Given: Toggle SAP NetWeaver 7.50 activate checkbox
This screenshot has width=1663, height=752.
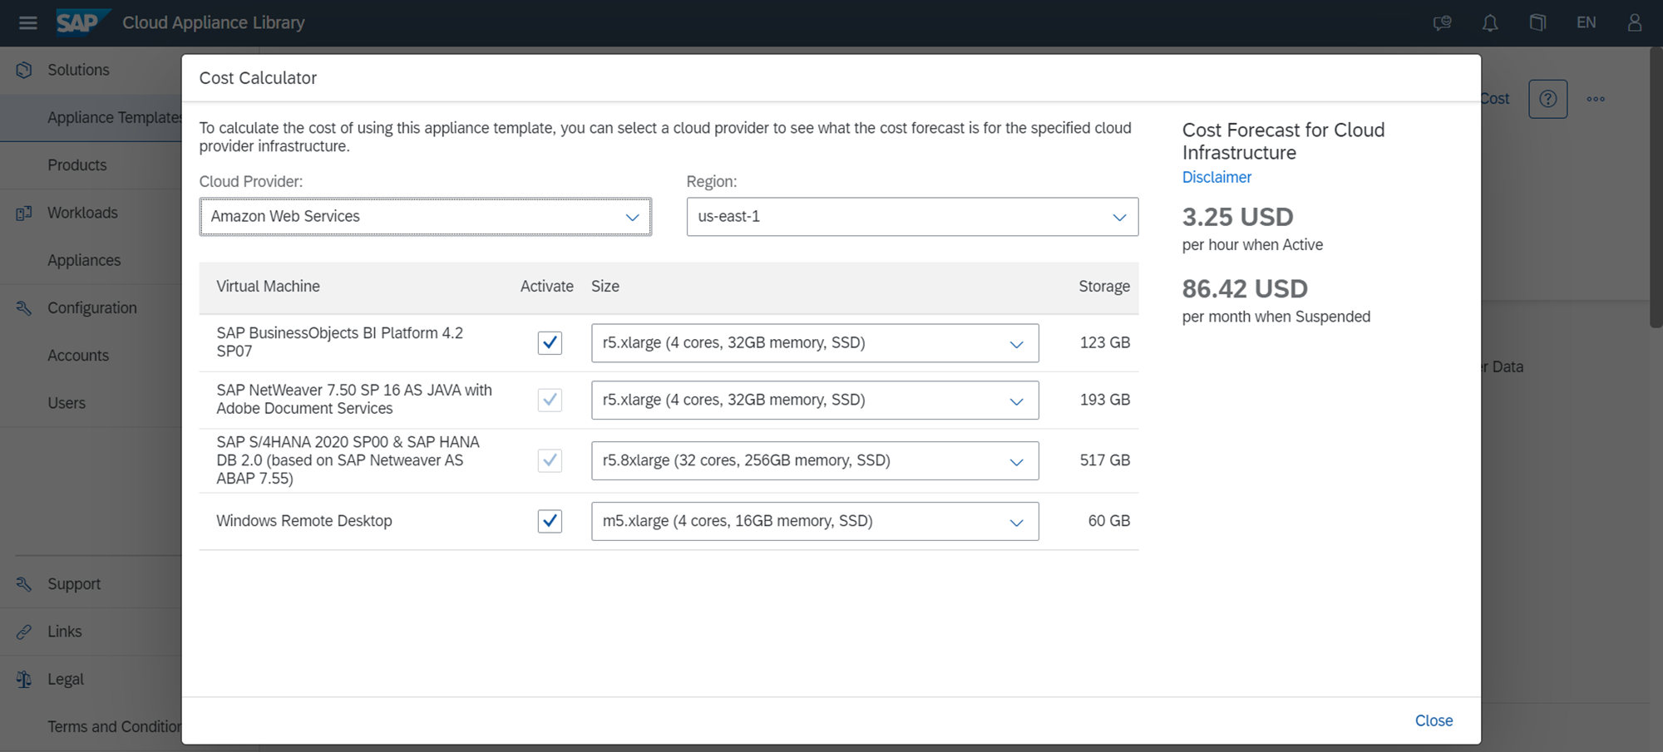Looking at the screenshot, I should tap(550, 400).
